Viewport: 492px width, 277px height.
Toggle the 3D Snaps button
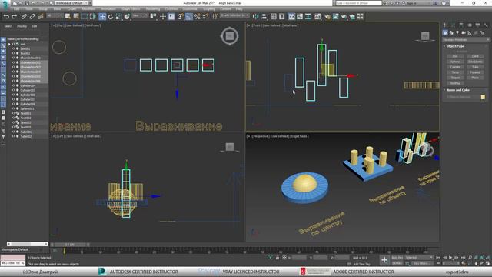point(181,17)
